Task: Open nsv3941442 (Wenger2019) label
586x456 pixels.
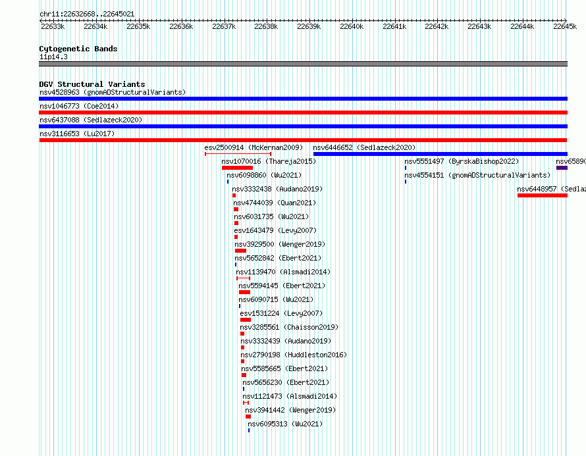Action: (291, 410)
